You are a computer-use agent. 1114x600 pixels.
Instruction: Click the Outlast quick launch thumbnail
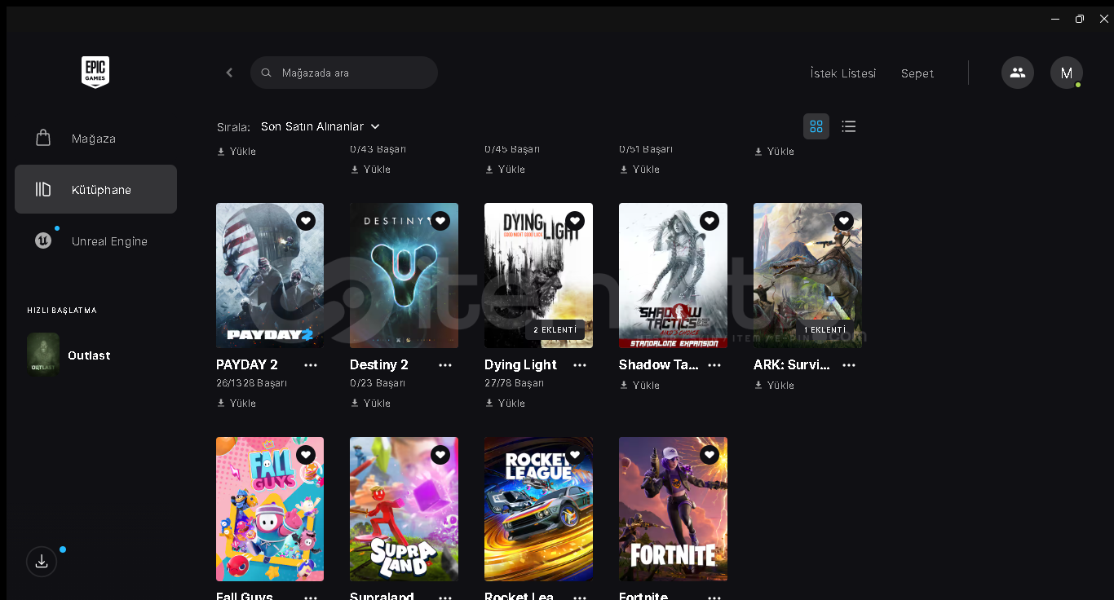coord(43,353)
